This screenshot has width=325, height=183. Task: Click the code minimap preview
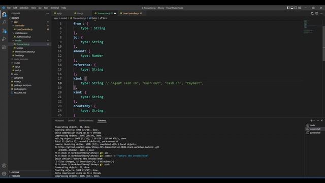309,27
